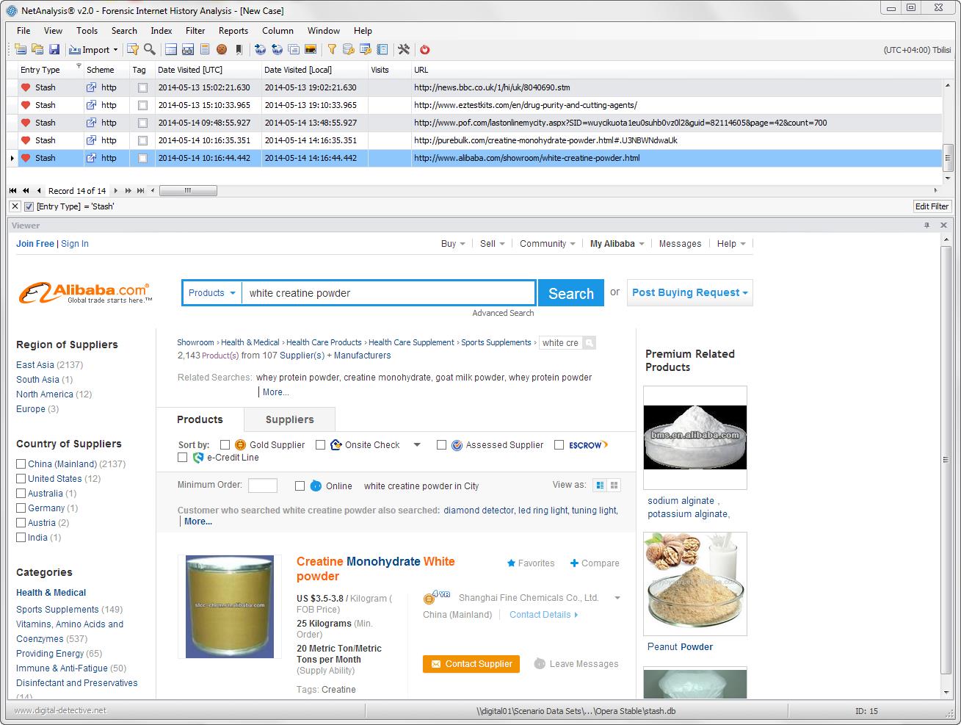Click the horizontal scrollbar thumb in record grid
The height and width of the screenshot is (725, 961).
[188, 190]
